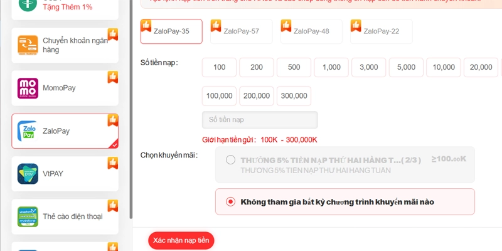
Task: Click the sidebar vertical scrollbar
Action: pos(131,109)
